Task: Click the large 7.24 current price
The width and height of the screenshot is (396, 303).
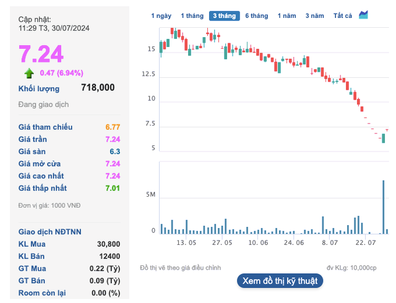Action: click(41, 54)
